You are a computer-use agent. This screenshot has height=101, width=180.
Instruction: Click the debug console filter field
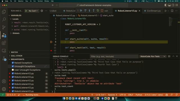[x=114, y=56]
